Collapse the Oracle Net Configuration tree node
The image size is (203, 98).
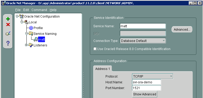pos(17,16)
